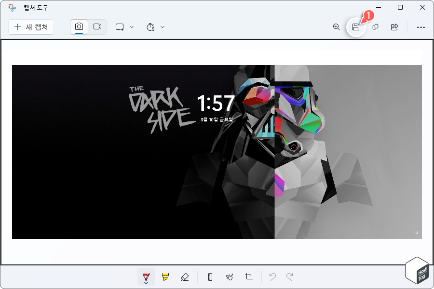Redo the last edit

(289, 276)
